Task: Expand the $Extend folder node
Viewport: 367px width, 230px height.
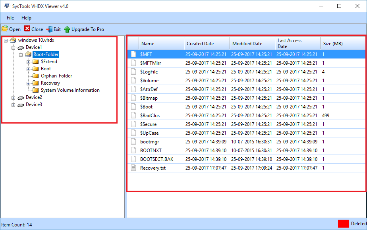Action: (28, 62)
